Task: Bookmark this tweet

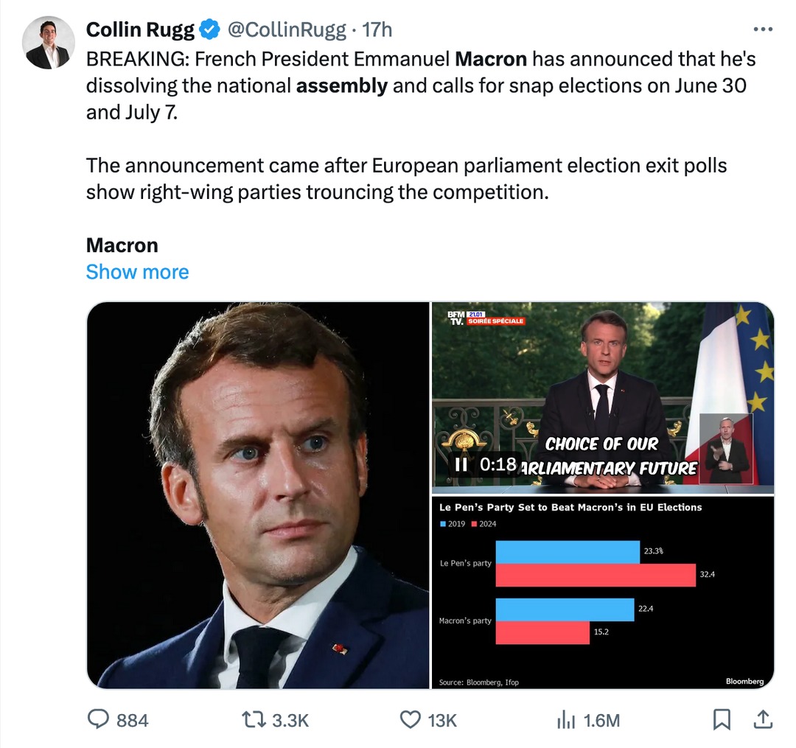Action: point(722,719)
